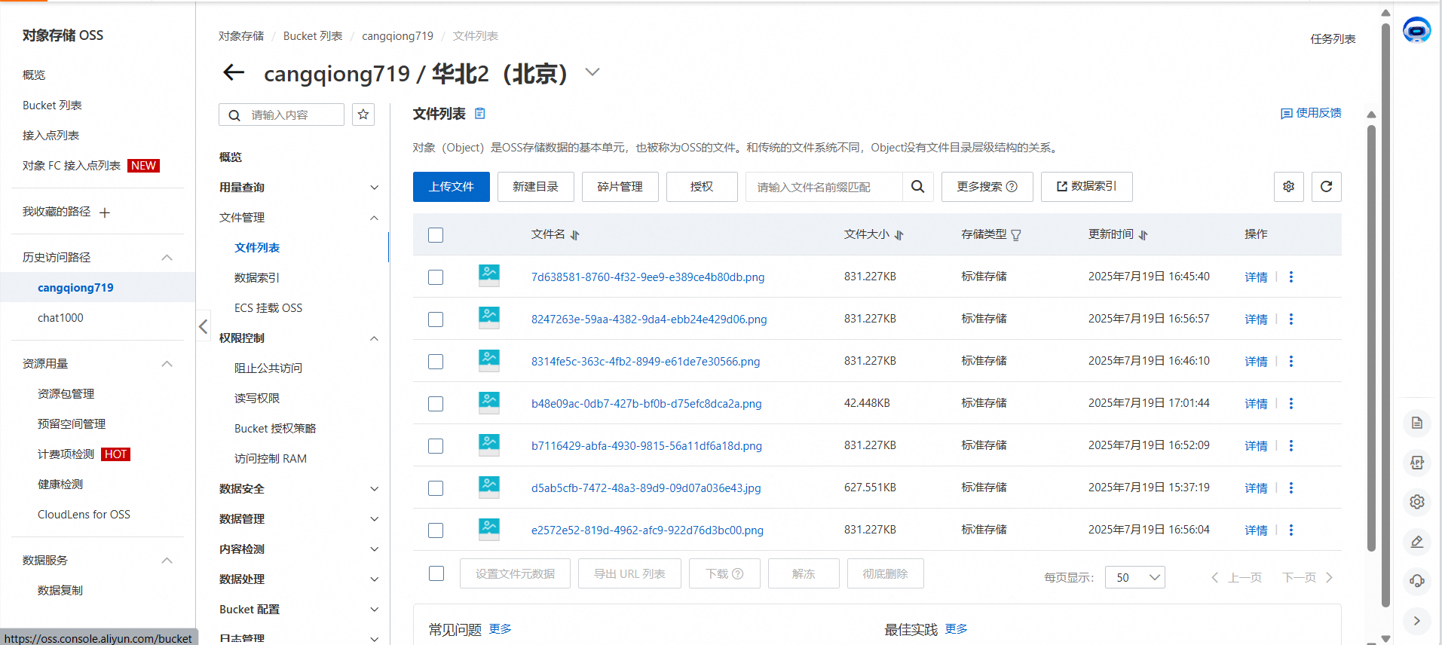Sort by 更新时间 column icon
The height and width of the screenshot is (645, 1442).
tap(1143, 235)
